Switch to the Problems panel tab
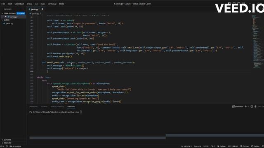 (x=33, y=107)
